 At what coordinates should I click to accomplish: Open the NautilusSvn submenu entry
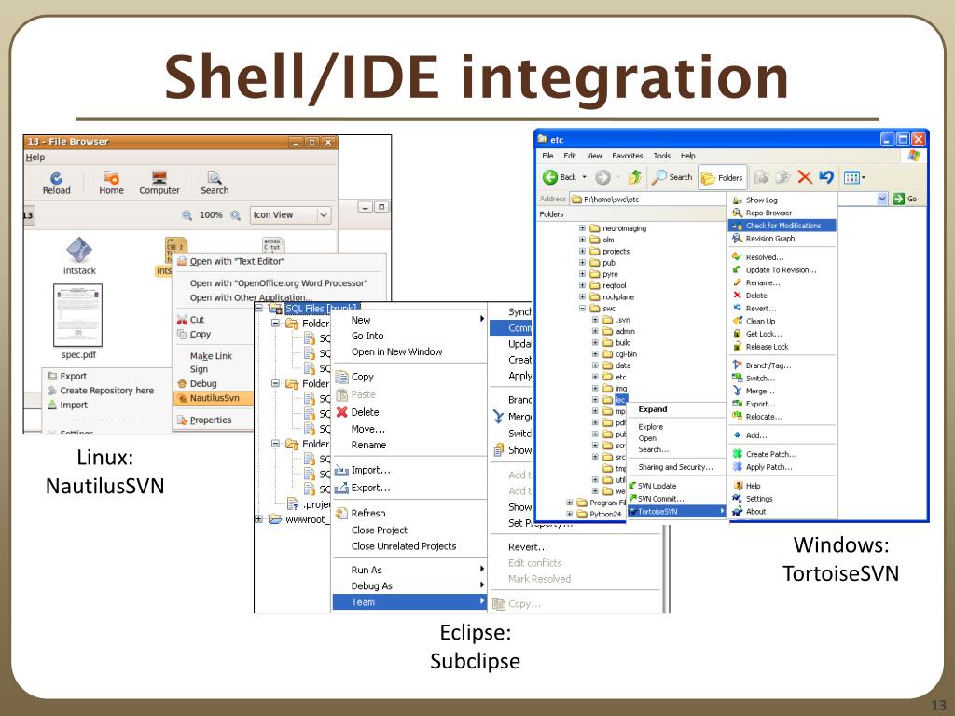pyautogui.click(x=214, y=398)
